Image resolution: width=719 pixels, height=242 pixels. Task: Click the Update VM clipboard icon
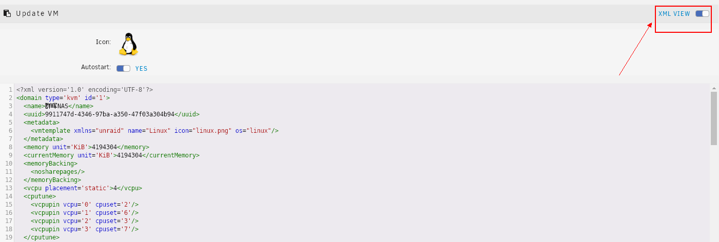click(7, 13)
